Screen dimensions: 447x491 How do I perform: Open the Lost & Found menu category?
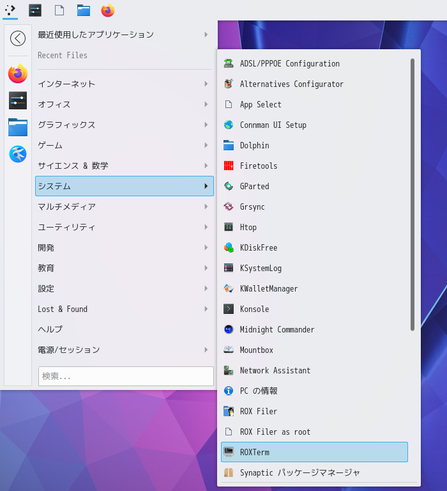125,309
